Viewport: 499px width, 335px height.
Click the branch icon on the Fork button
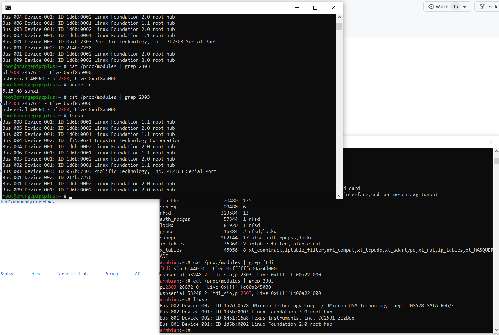click(x=482, y=6)
